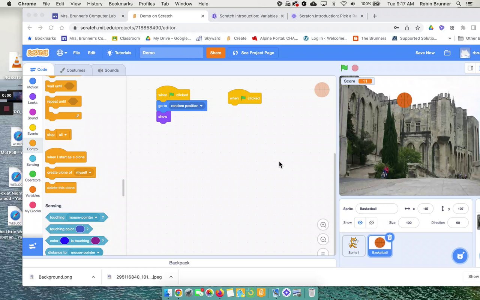
Task: Click the sprite Size field
Action: coord(408,223)
